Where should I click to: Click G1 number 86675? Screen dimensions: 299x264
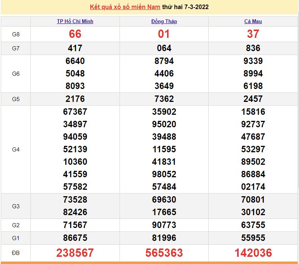(75, 238)
